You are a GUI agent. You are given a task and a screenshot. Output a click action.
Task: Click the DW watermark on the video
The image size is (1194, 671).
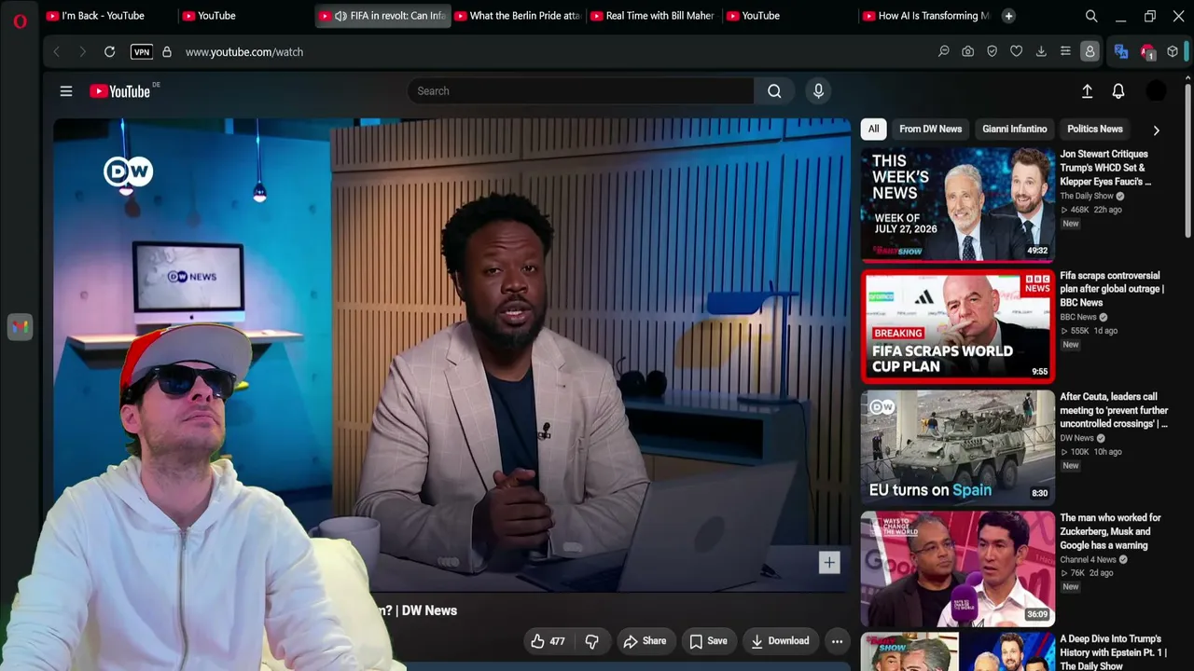click(128, 171)
